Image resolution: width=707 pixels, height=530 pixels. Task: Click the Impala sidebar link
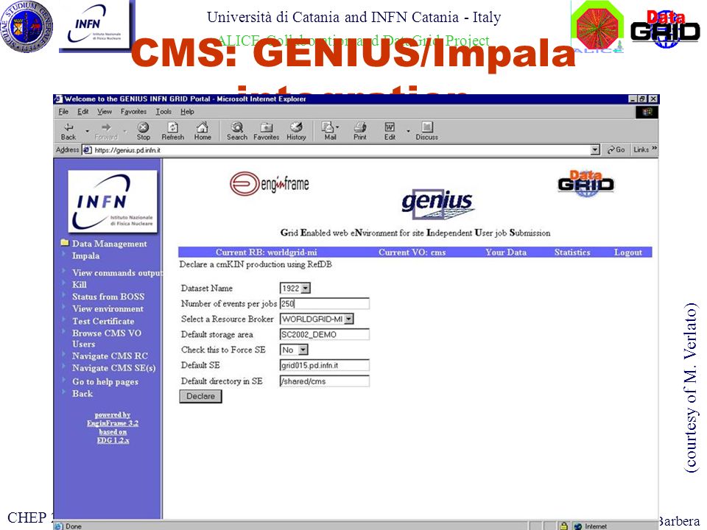pyautogui.click(x=85, y=255)
